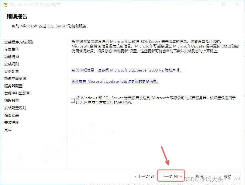Maximize the SQL Server setup window
Image resolution: width=245 pixels, height=185 pixels.
click(x=224, y=5)
